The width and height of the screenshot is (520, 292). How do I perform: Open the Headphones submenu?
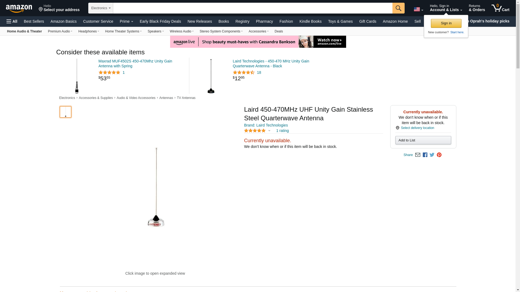point(89,31)
